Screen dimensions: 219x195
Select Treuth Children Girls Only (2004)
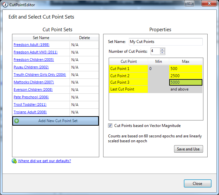(x=40, y=75)
